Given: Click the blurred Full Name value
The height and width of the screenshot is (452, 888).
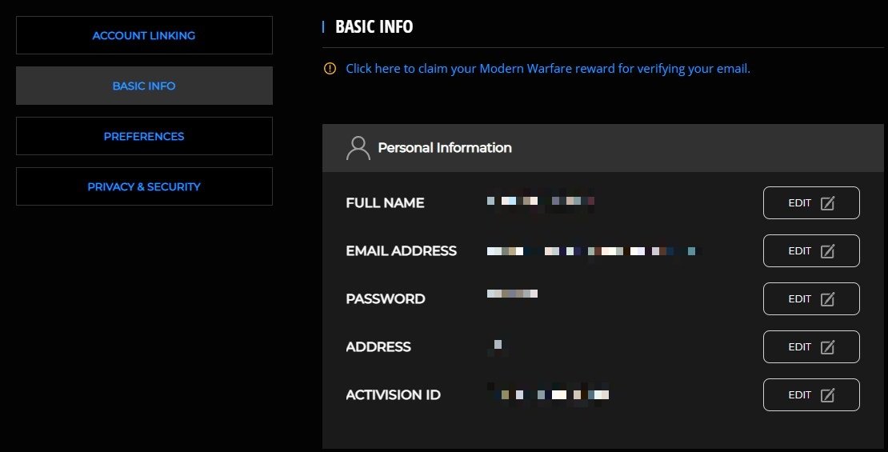Looking at the screenshot, I should [542, 201].
